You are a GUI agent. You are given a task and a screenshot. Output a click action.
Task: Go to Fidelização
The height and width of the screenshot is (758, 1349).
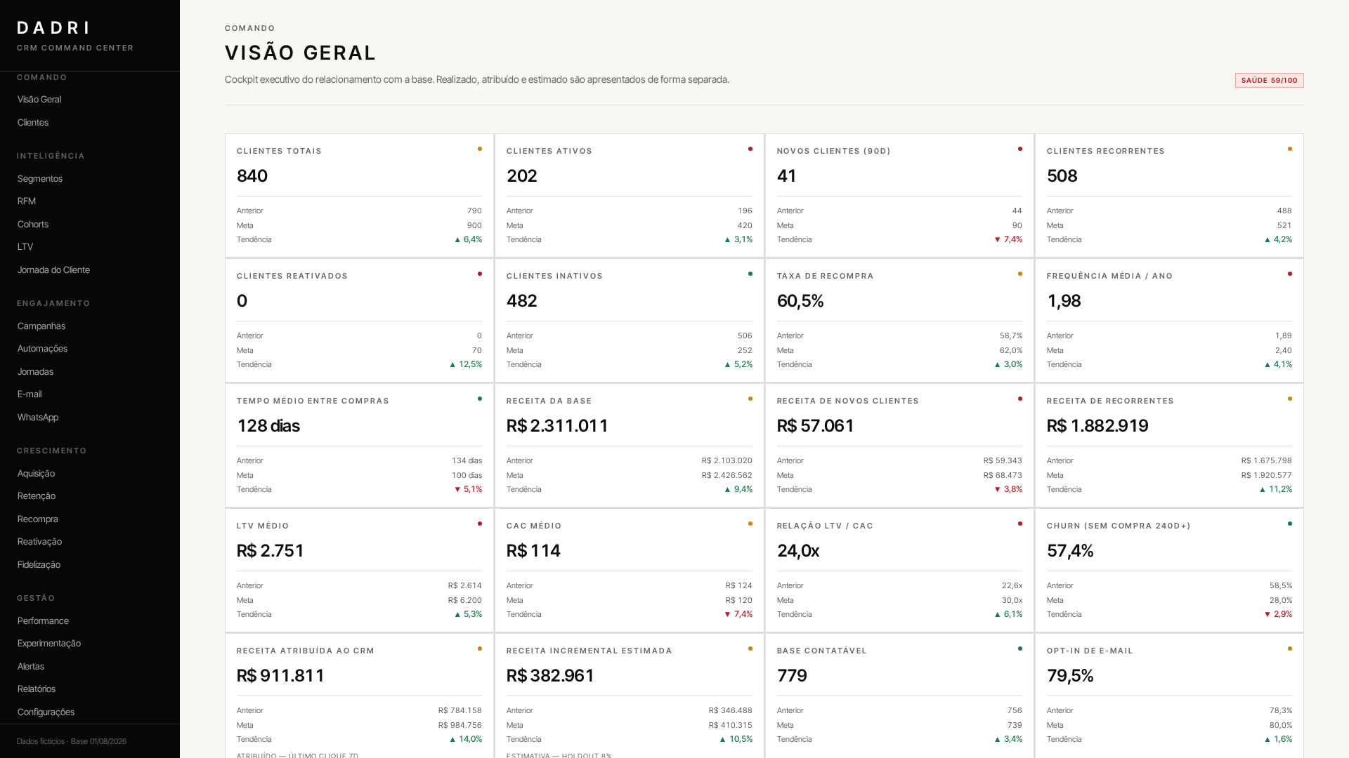click(39, 565)
